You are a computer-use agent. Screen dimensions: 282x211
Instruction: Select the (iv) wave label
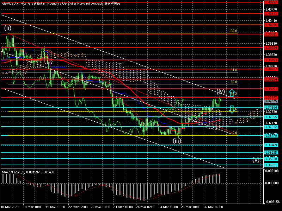(221, 91)
